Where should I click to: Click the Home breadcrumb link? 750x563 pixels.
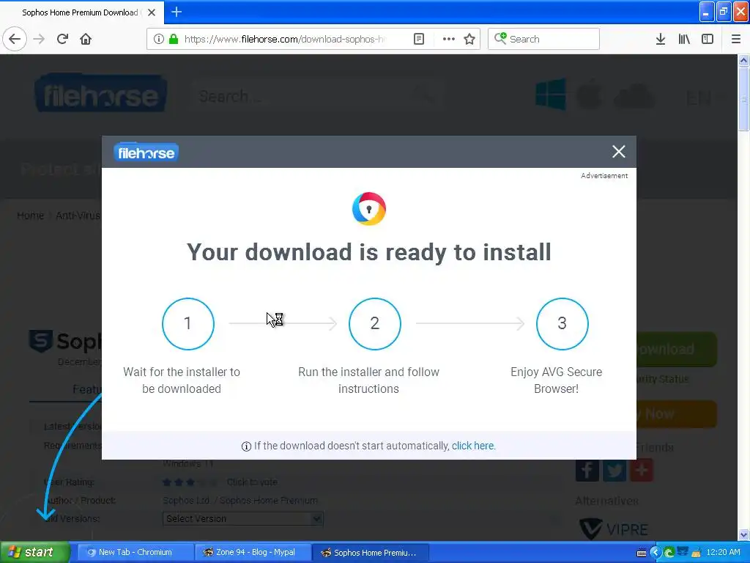pyautogui.click(x=30, y=216)
